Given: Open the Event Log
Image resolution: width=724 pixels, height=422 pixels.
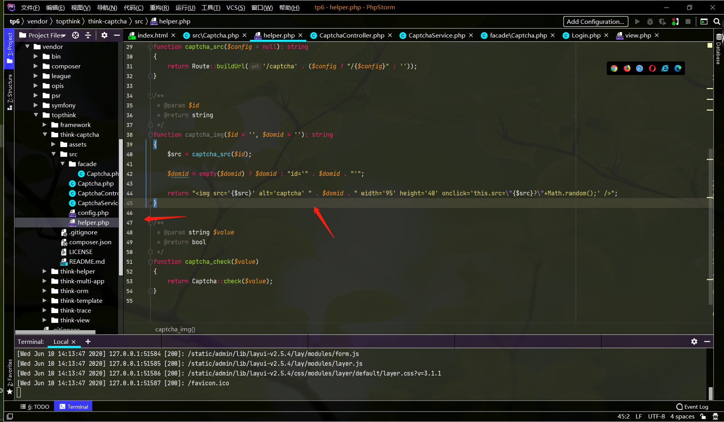Looking at the screenshot, I should (692, 407).
